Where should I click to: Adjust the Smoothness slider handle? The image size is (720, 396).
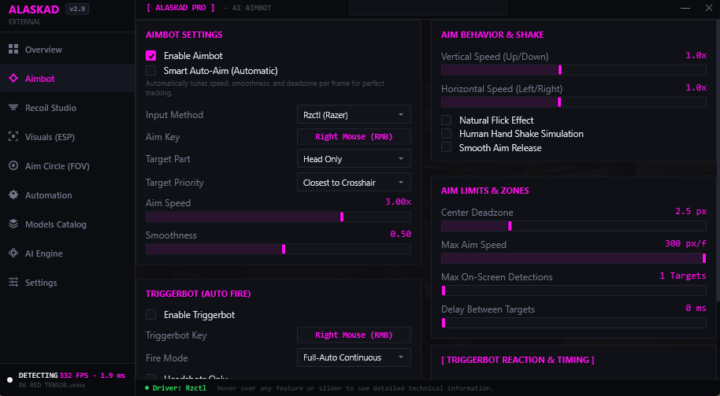point(284,249)
